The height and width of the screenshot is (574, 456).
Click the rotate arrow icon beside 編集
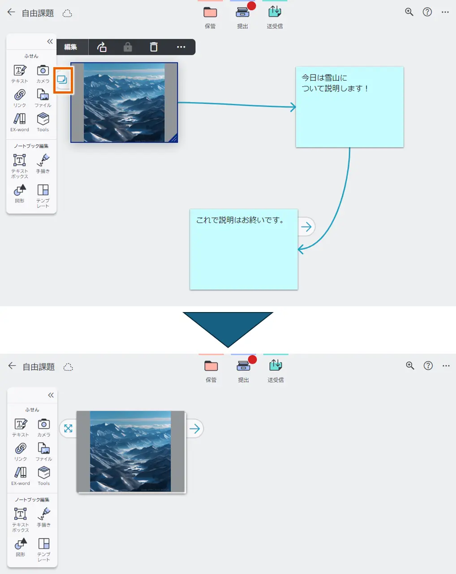(102, 47)
